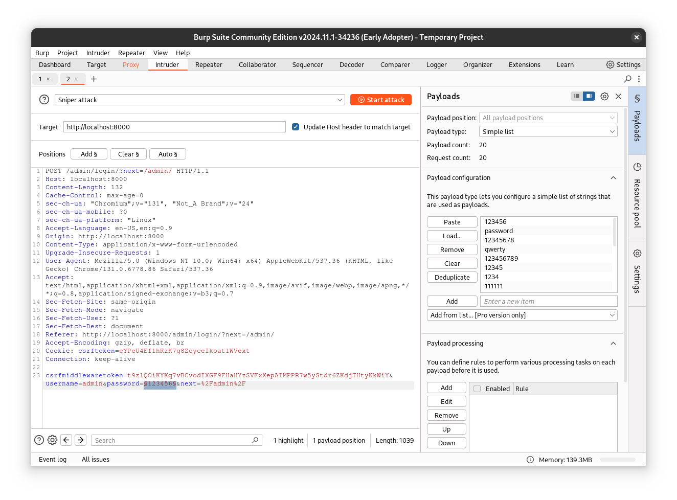Click the Start attack button
677x500 pixels.
coord(381,100)
